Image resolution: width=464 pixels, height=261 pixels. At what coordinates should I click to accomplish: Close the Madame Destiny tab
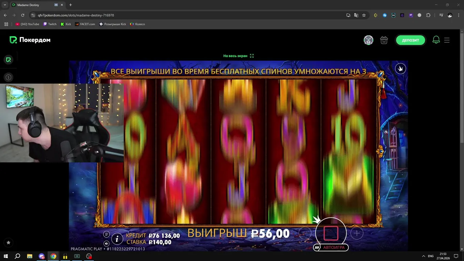62,5
